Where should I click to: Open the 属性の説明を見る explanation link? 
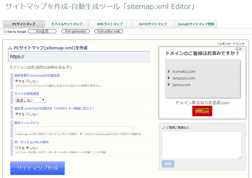(x=51, y=67)
